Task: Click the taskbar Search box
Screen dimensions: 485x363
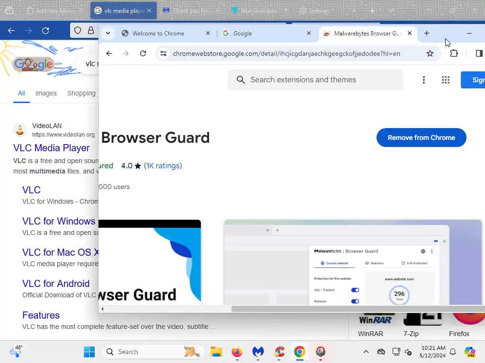Action: 153,352
